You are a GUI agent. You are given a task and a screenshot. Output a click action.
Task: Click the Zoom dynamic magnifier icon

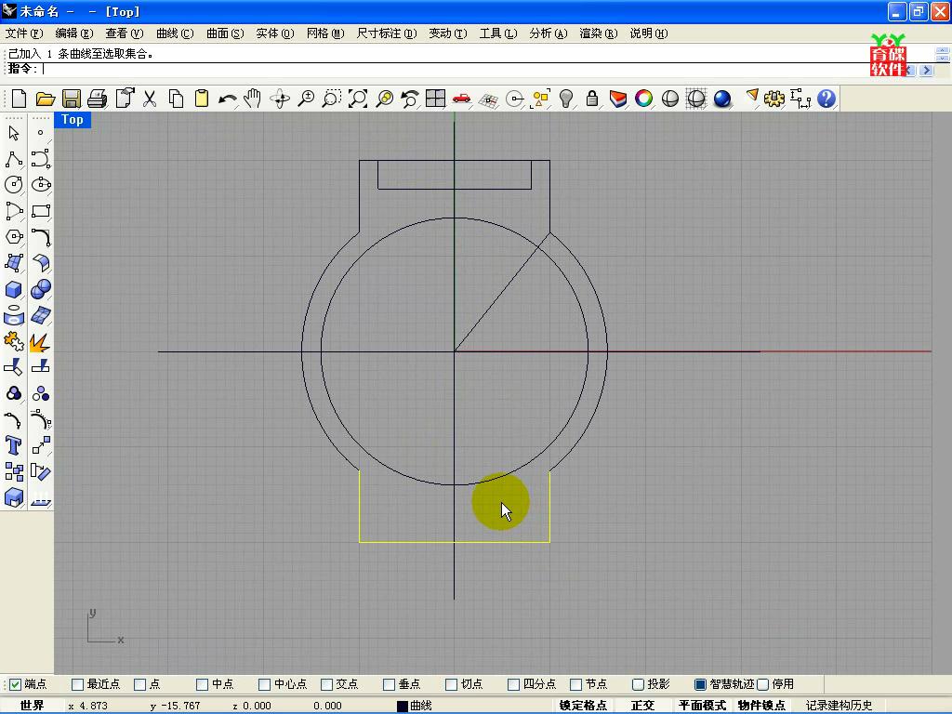click(306, 99)
